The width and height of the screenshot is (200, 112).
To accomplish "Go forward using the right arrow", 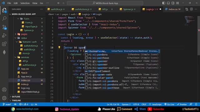I will (63, 3).
